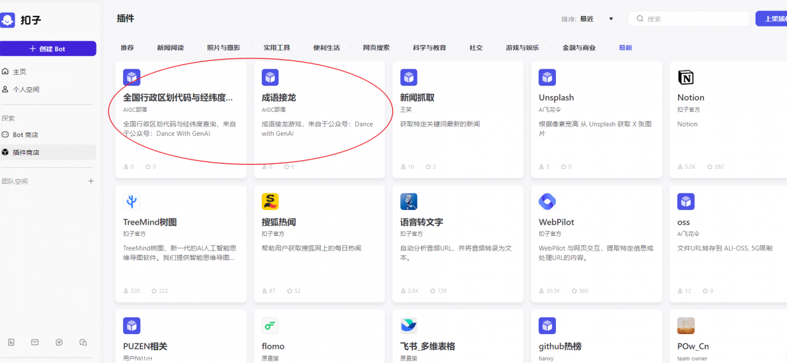Image resolution: width=787 pixels, height=363 pixels.
Task: Click the 插件商店 cube icon in the sidebar
Action: (6, 152)
